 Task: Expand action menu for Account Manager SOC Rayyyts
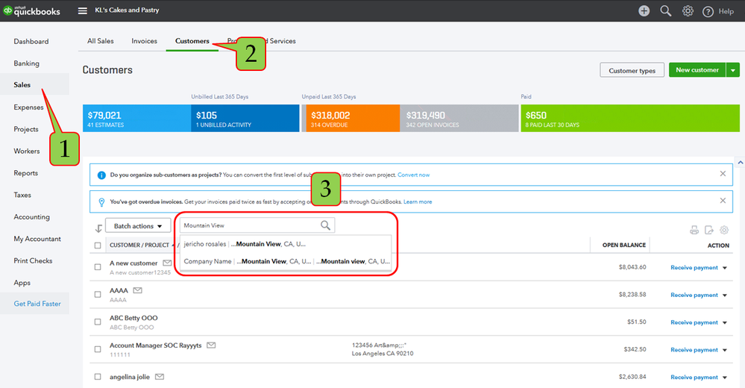coord(725,350)
